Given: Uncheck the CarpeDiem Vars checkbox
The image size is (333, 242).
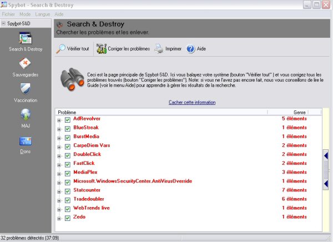Looking at the screenshot, I should point(68,147).
